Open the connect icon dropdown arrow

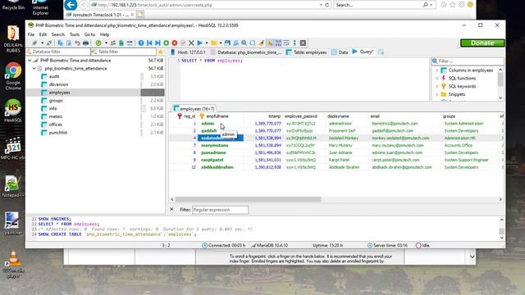[x=42, y=43]
